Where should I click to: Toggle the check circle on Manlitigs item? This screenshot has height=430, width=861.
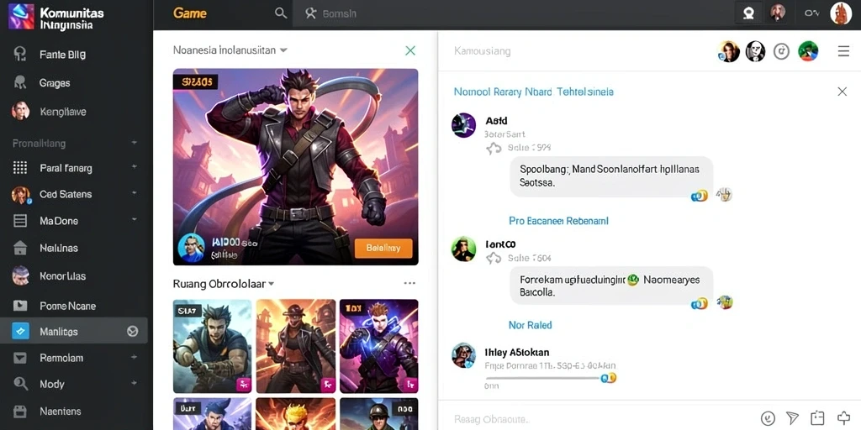(132, 331)
